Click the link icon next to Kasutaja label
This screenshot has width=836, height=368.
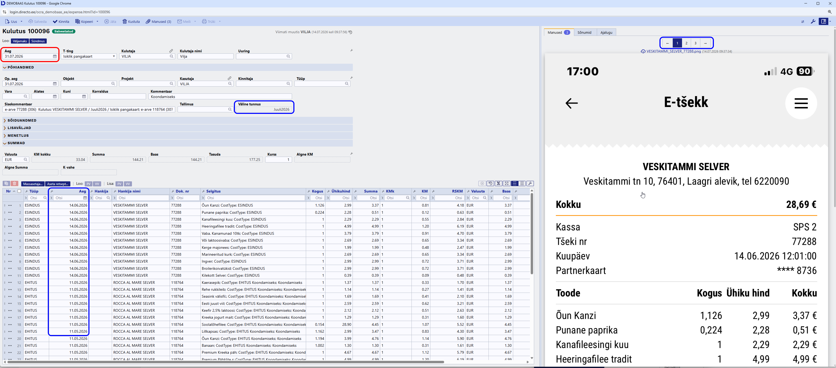pos(229,78)
